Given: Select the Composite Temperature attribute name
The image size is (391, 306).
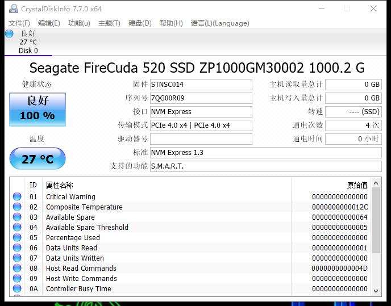Looking at the screenshot, I should tap(84, 207).
